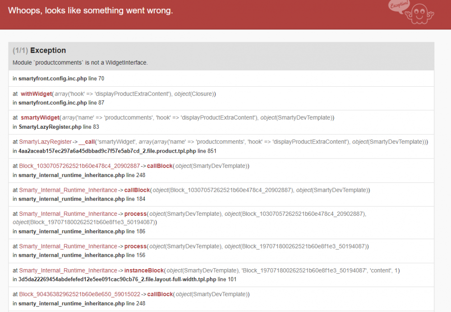Click 'smarty_internal_runtime_inheritance.php line 184' reference

pos(79,199)
